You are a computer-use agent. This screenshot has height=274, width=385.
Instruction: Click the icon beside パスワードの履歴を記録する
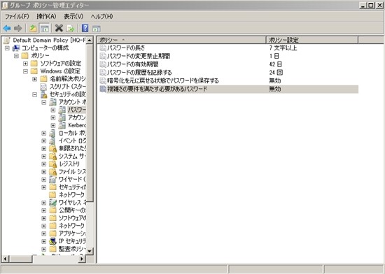click(103, 73)
